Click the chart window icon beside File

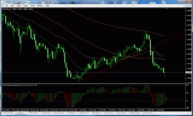(3, 6)
